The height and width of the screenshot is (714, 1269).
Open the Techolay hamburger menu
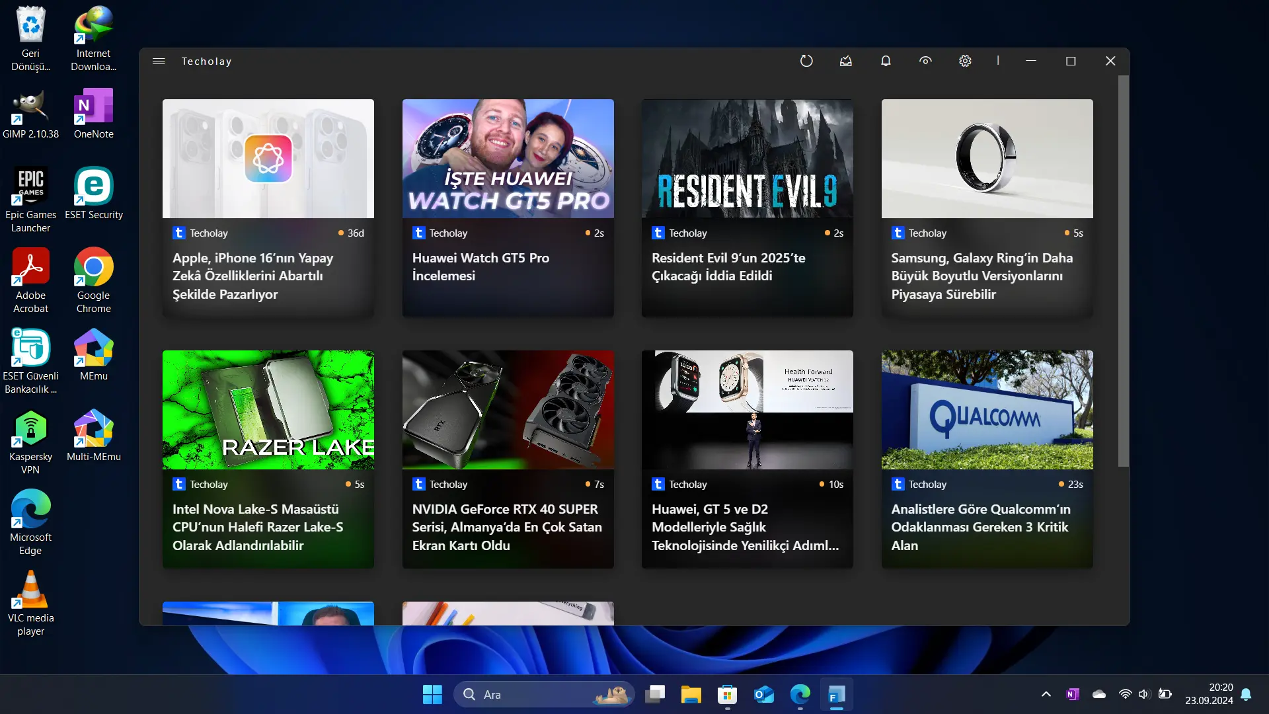(x=159, y=61)
